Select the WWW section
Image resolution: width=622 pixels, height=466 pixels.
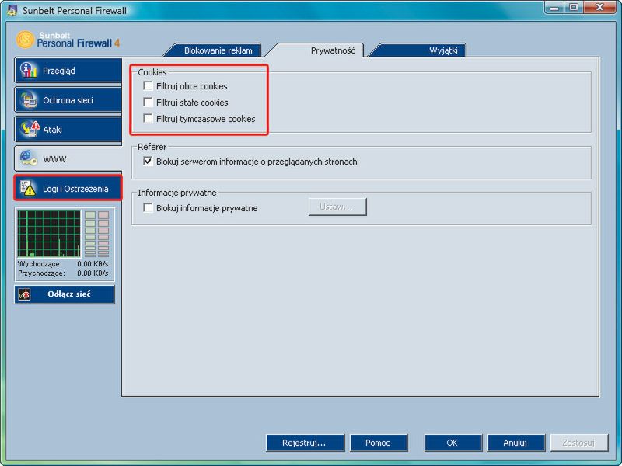point(68,158)
